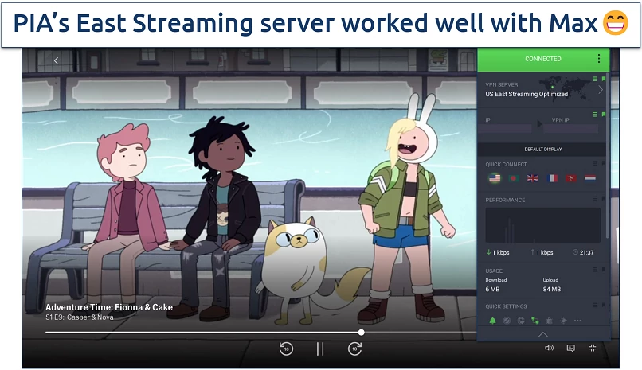Screen dimensions: 642x370
Task: Go back with the player's back arrow
Action: click(x=56, y=61)
